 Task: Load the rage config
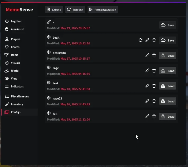(168, 71)
